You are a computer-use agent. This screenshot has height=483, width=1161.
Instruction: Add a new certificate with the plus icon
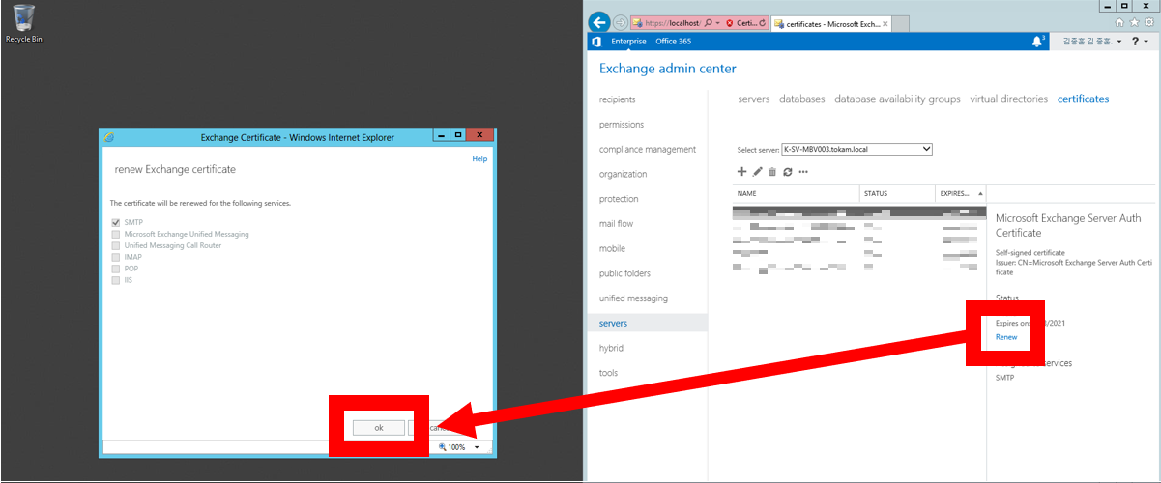click(742, 171)
